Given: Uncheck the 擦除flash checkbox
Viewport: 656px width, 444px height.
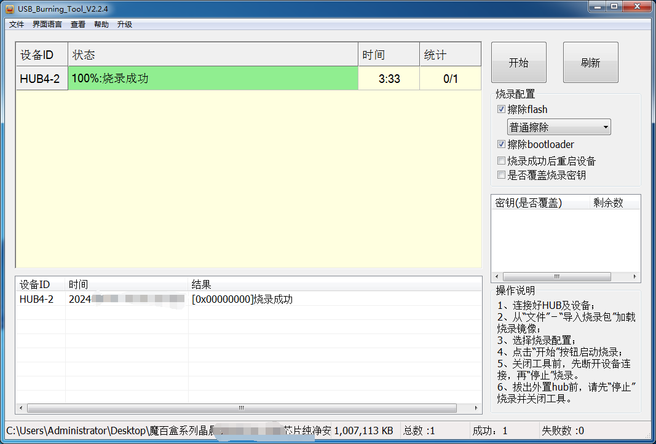Looking at the screenshot, I should coord(502,109).
